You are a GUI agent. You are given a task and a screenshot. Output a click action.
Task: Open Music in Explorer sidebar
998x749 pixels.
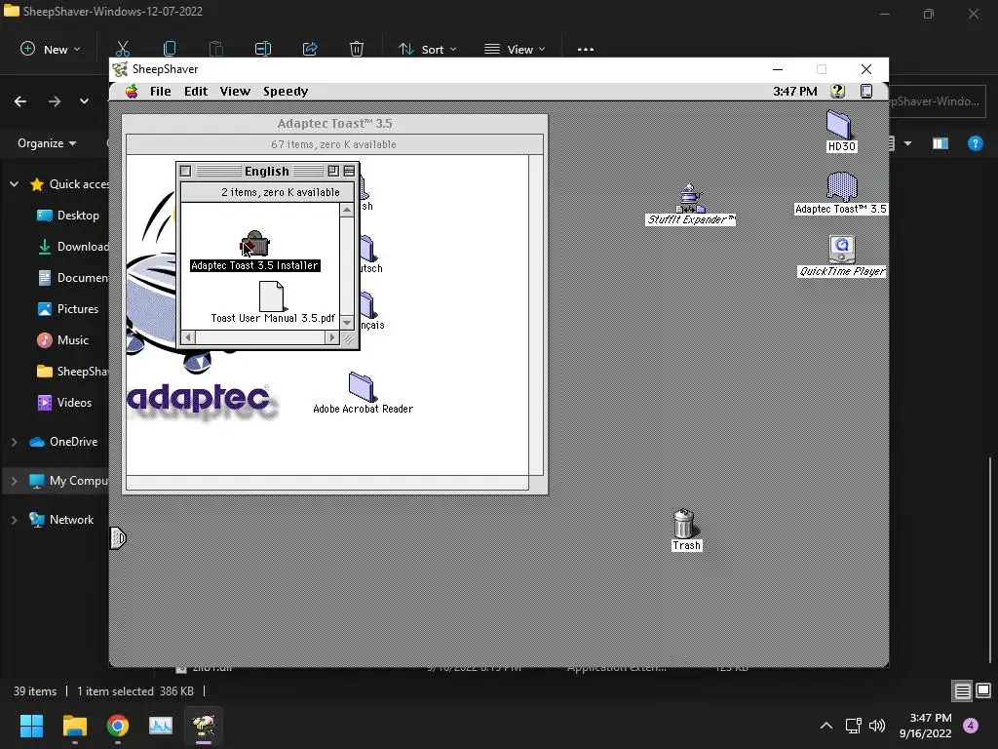(x=63, y=340)
